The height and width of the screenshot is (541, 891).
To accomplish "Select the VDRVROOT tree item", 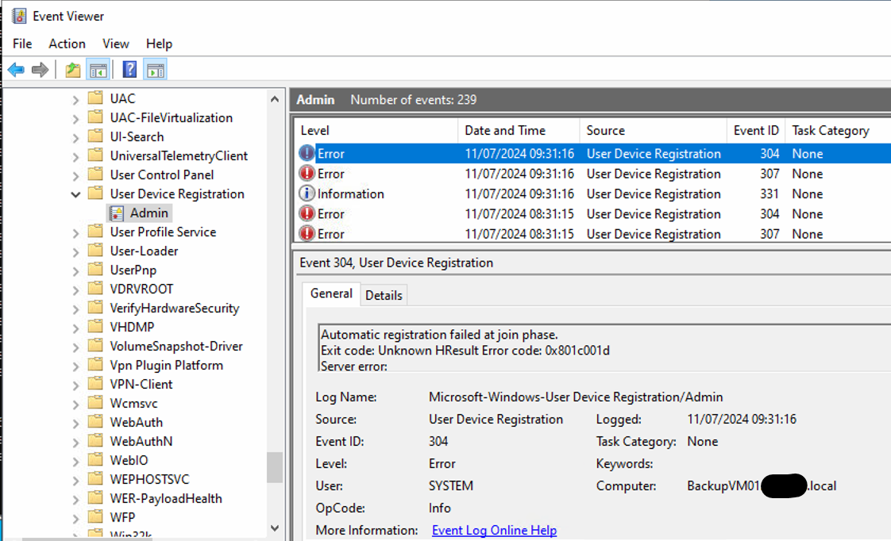I will tap(141, 289).
